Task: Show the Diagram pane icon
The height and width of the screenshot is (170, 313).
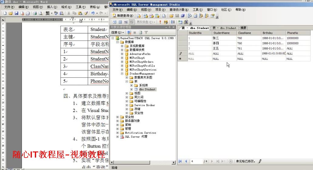Action: 115,22
